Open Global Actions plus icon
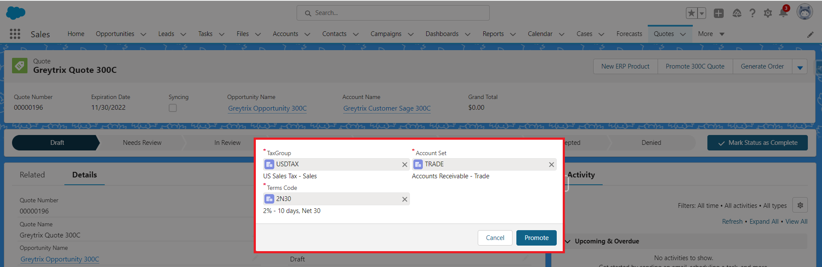The image size is (822, 267). click(719, 13)
